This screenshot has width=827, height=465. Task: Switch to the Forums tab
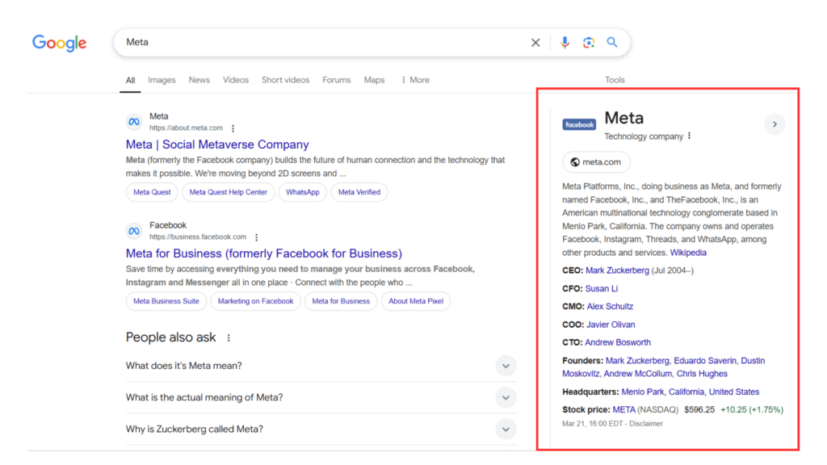[x=337, y=80]
